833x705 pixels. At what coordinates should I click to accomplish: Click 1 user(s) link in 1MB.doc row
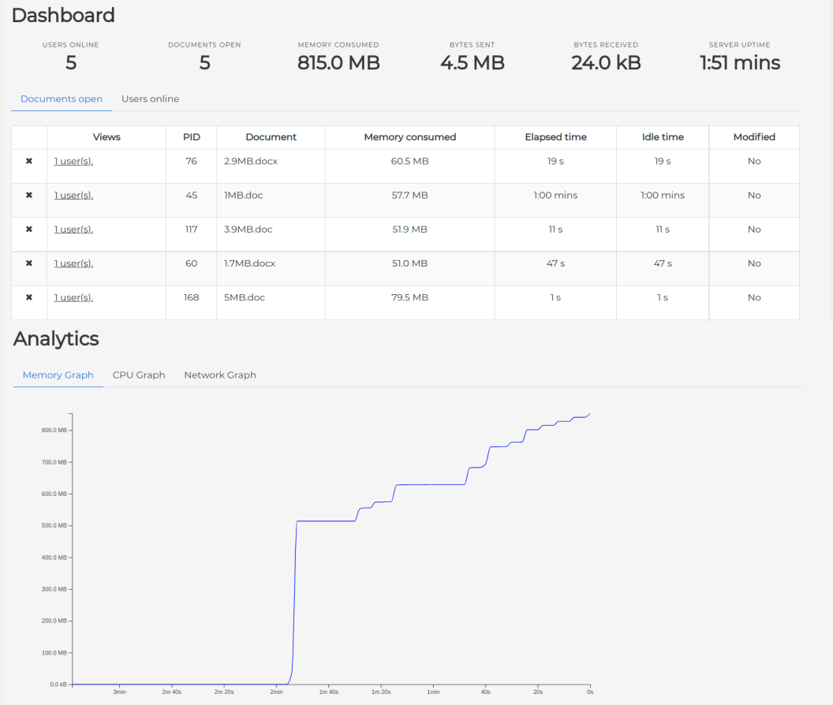point(73,195)
